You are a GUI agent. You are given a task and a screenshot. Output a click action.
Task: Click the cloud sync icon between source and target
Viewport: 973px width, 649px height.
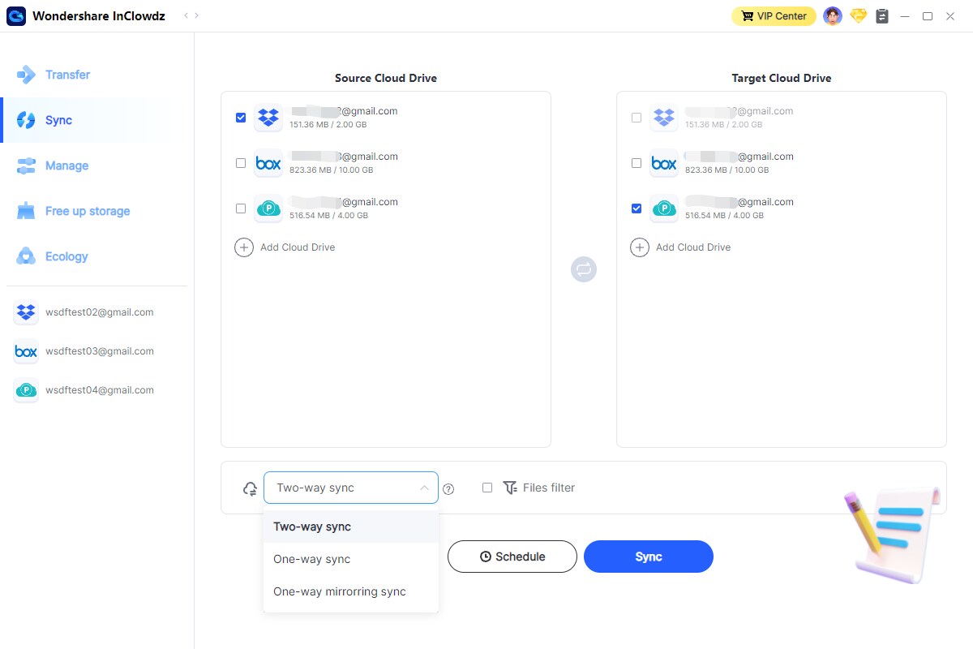click(583, 269)
